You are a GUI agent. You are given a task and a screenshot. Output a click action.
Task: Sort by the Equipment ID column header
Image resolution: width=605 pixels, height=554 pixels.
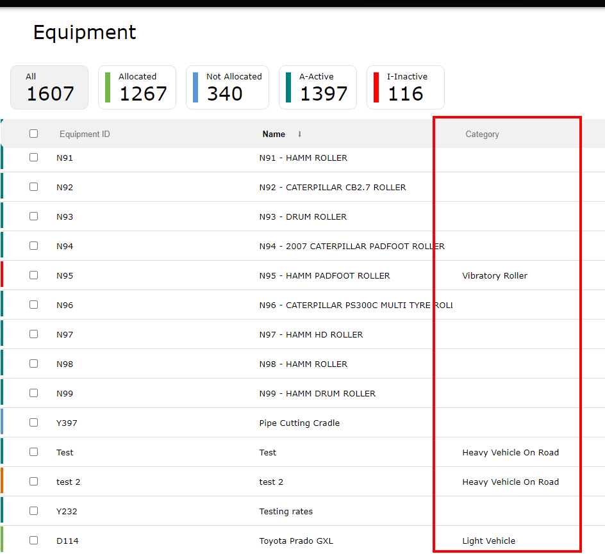(85, 134)
